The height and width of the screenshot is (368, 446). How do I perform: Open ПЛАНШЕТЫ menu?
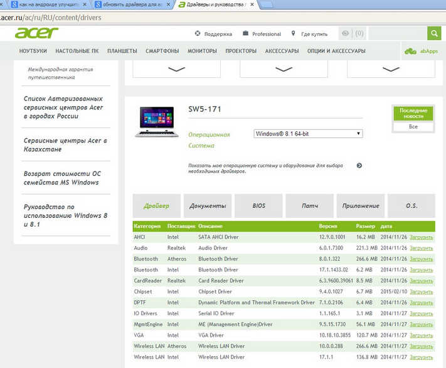(x=122, y=51)
